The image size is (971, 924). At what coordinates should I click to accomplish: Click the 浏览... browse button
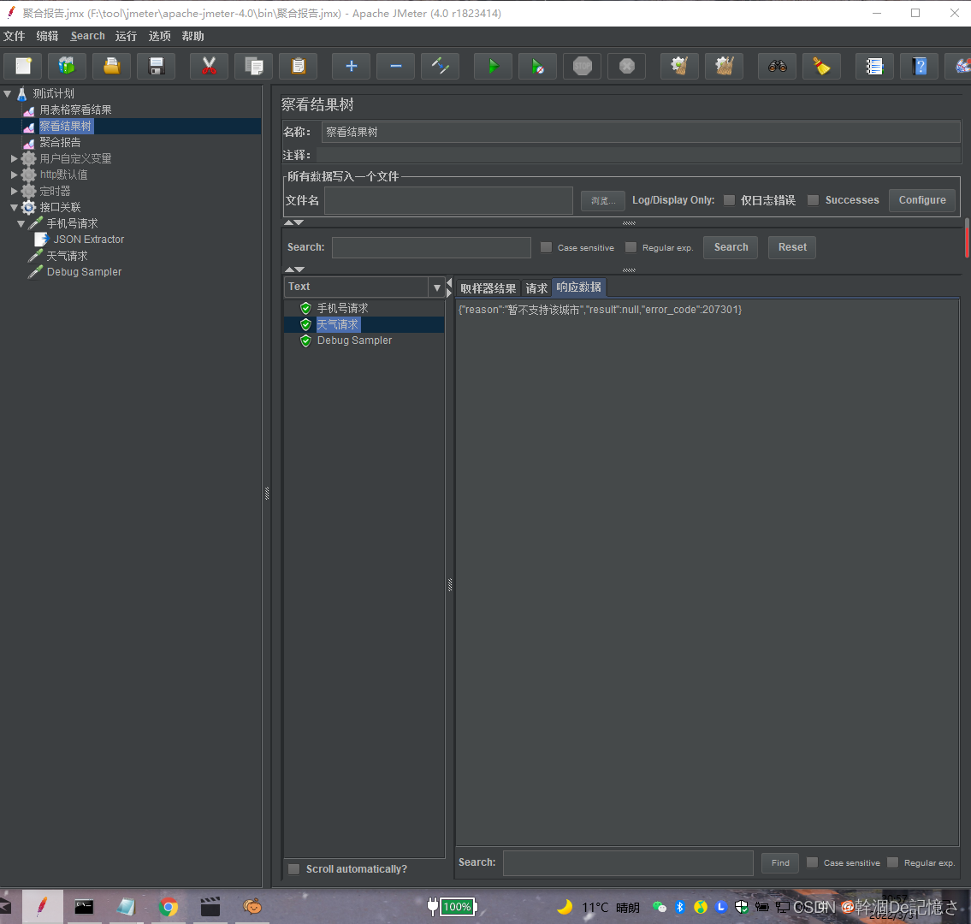pos(602,201)
